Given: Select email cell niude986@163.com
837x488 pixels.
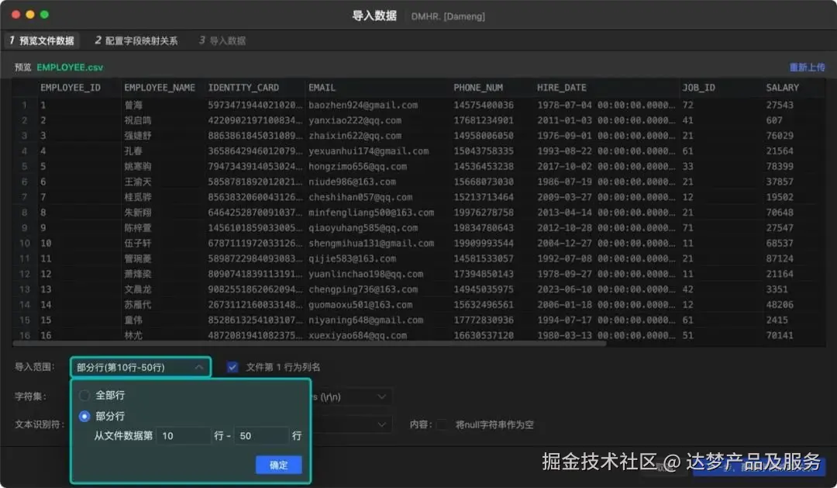Looking at the screenshot, I should click(x=353, y=182).
